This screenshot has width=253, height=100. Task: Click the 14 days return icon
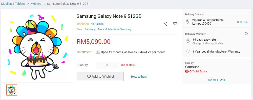[188, 41]
